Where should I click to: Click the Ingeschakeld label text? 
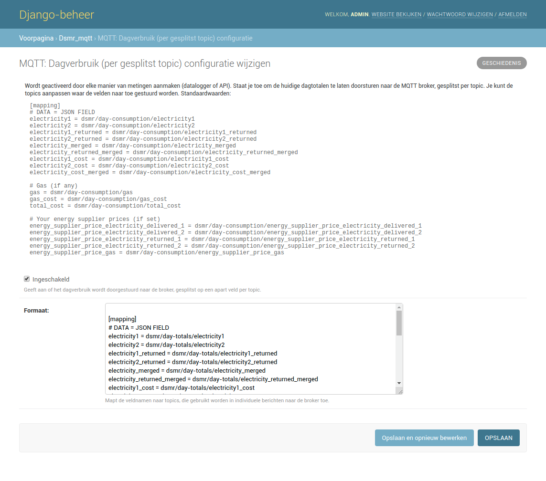(x=51, y=279)
